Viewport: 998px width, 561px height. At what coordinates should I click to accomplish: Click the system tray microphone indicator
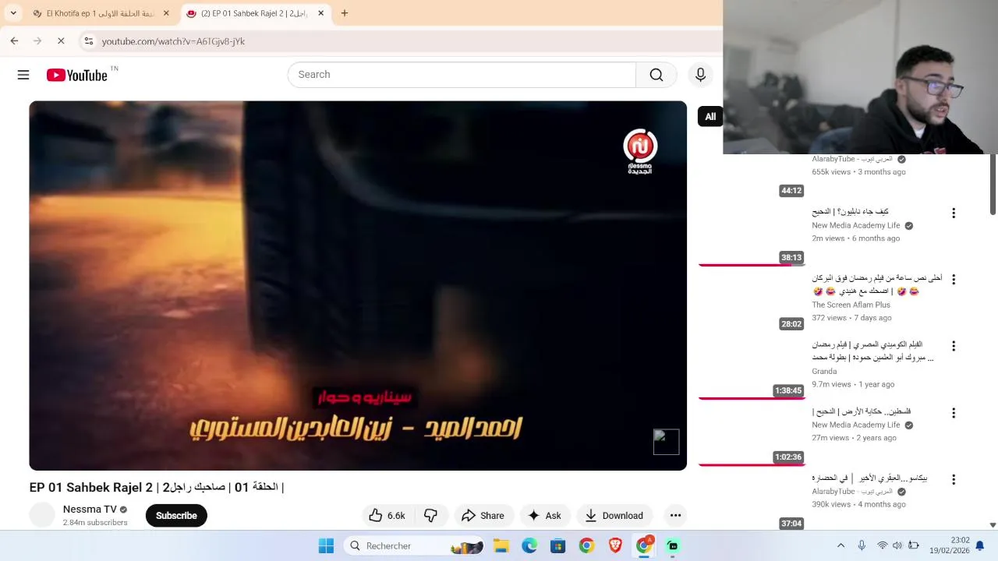pyautogui.click(x=862, y=545)
